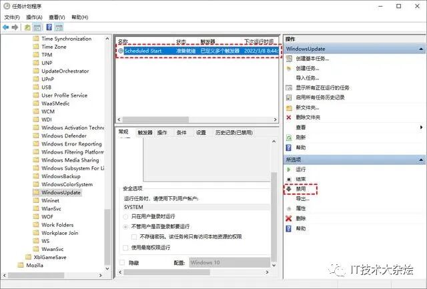Select 只在用户登录时运行 radio button

(125, 217)
